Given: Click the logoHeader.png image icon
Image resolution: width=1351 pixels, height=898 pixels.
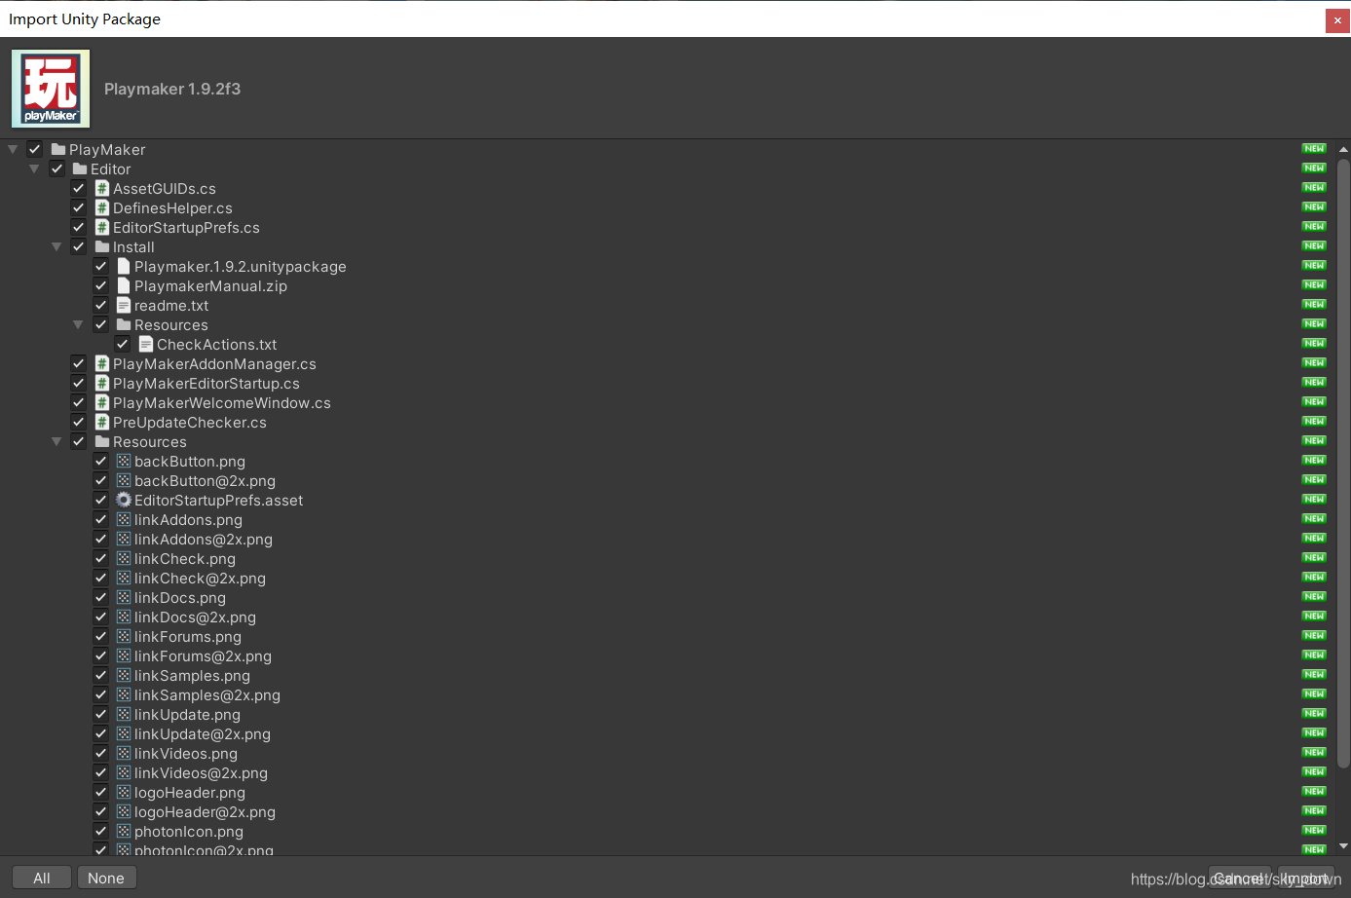Looking at the screenshot, I should [124, 792].
